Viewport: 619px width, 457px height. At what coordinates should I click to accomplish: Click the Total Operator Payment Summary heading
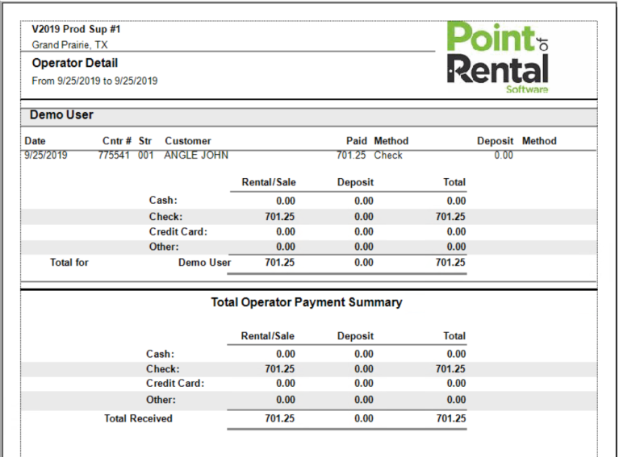tap(306, 303)
